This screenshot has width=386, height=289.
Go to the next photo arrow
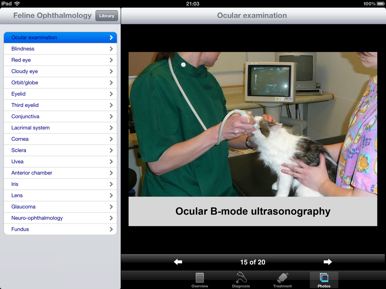327,262
